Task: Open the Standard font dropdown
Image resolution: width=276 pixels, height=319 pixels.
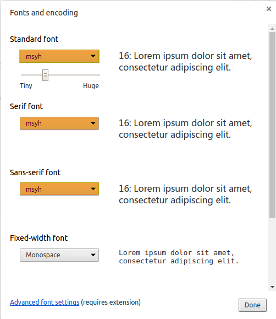Action: 59,56
